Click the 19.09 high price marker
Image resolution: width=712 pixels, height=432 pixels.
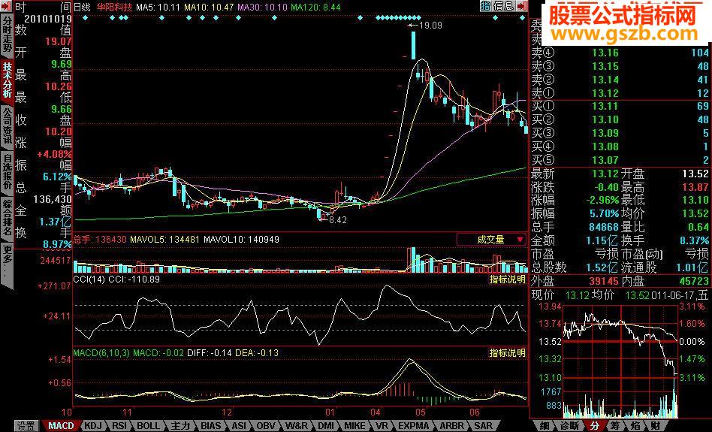(x=430, y=26)
